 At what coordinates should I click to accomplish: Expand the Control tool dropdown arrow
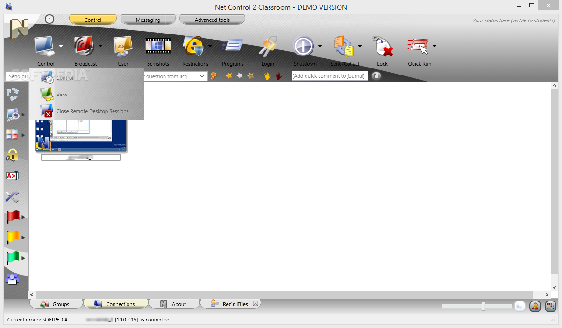point(61,46)
